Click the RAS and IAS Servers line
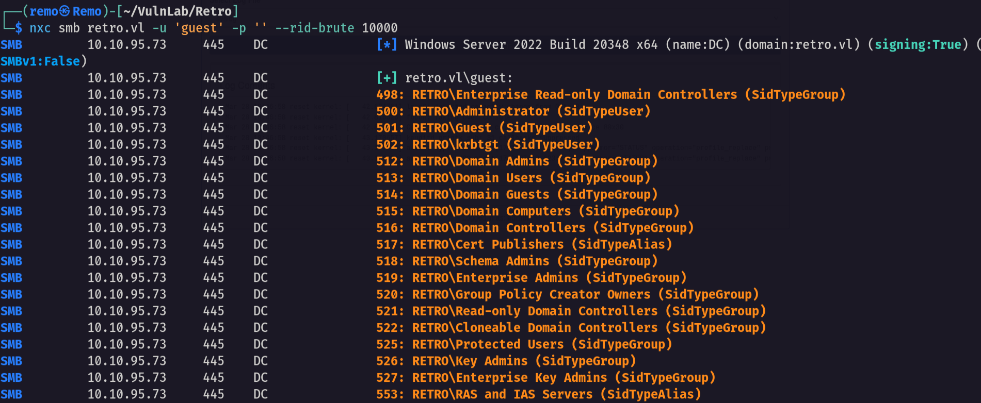This screenshot has width=981, height=403. (x=539, y=394)
